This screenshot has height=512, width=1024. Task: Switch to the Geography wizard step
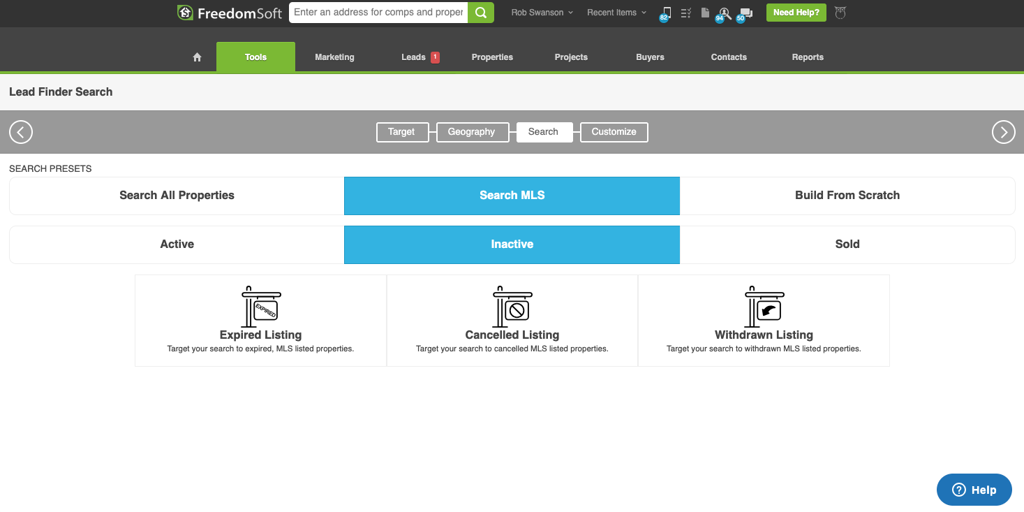[471, 132]
